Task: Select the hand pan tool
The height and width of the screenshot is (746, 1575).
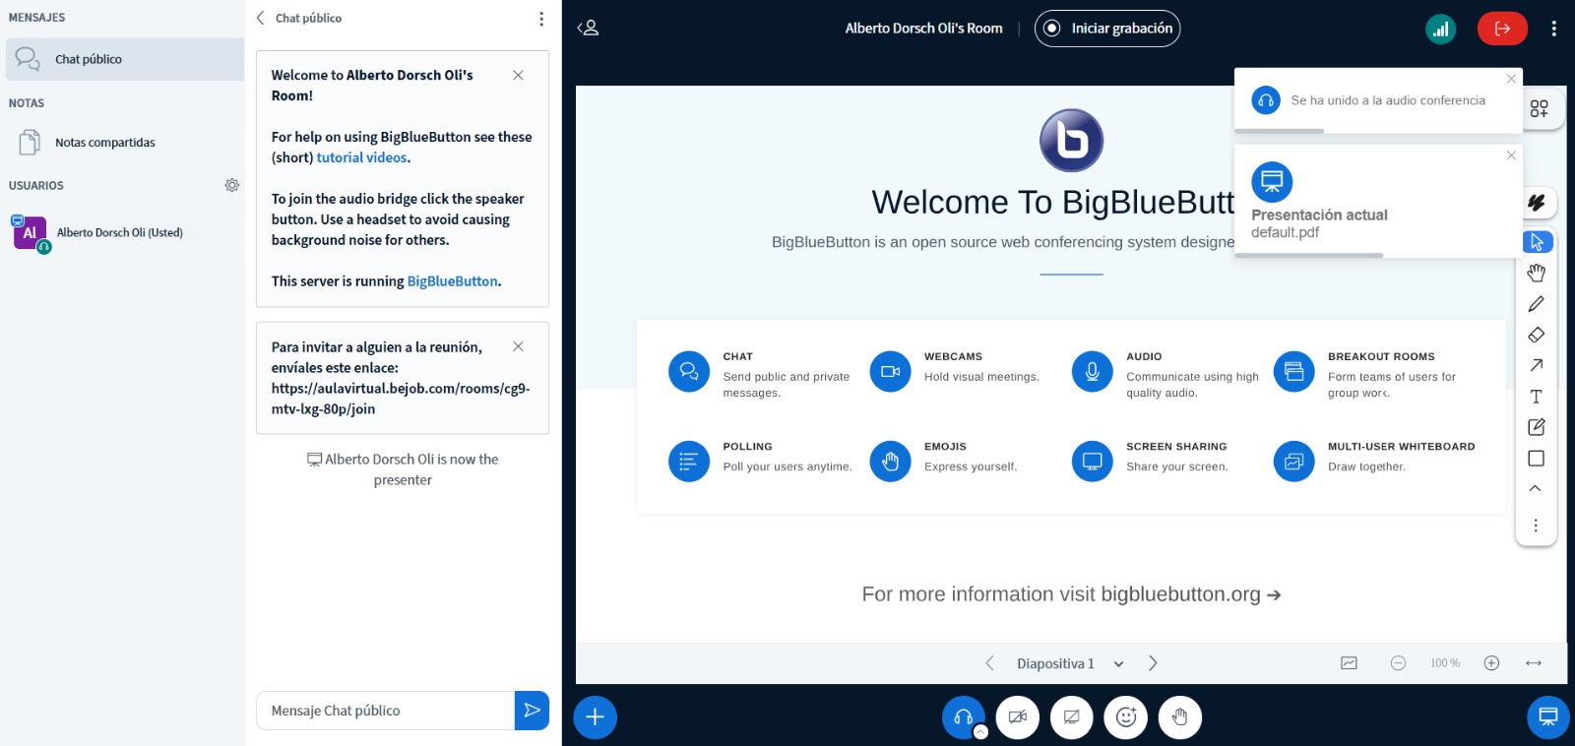Action: 1537,273
